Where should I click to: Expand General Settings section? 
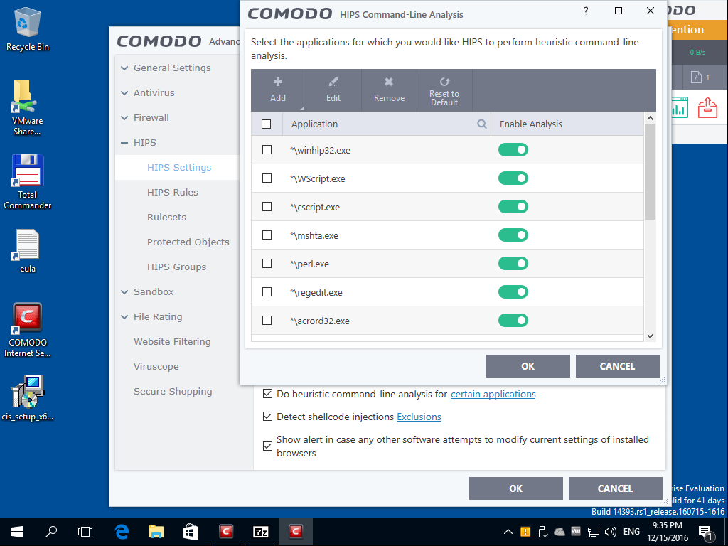click(x=124, y=68)
